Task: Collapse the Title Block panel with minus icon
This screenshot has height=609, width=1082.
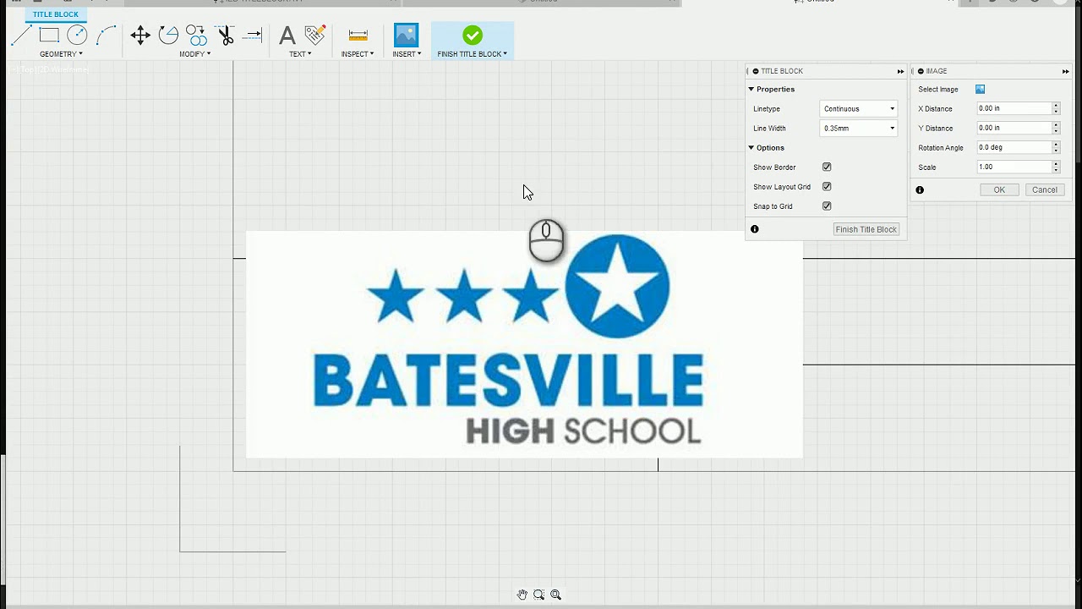Action: tap(756, 71)
